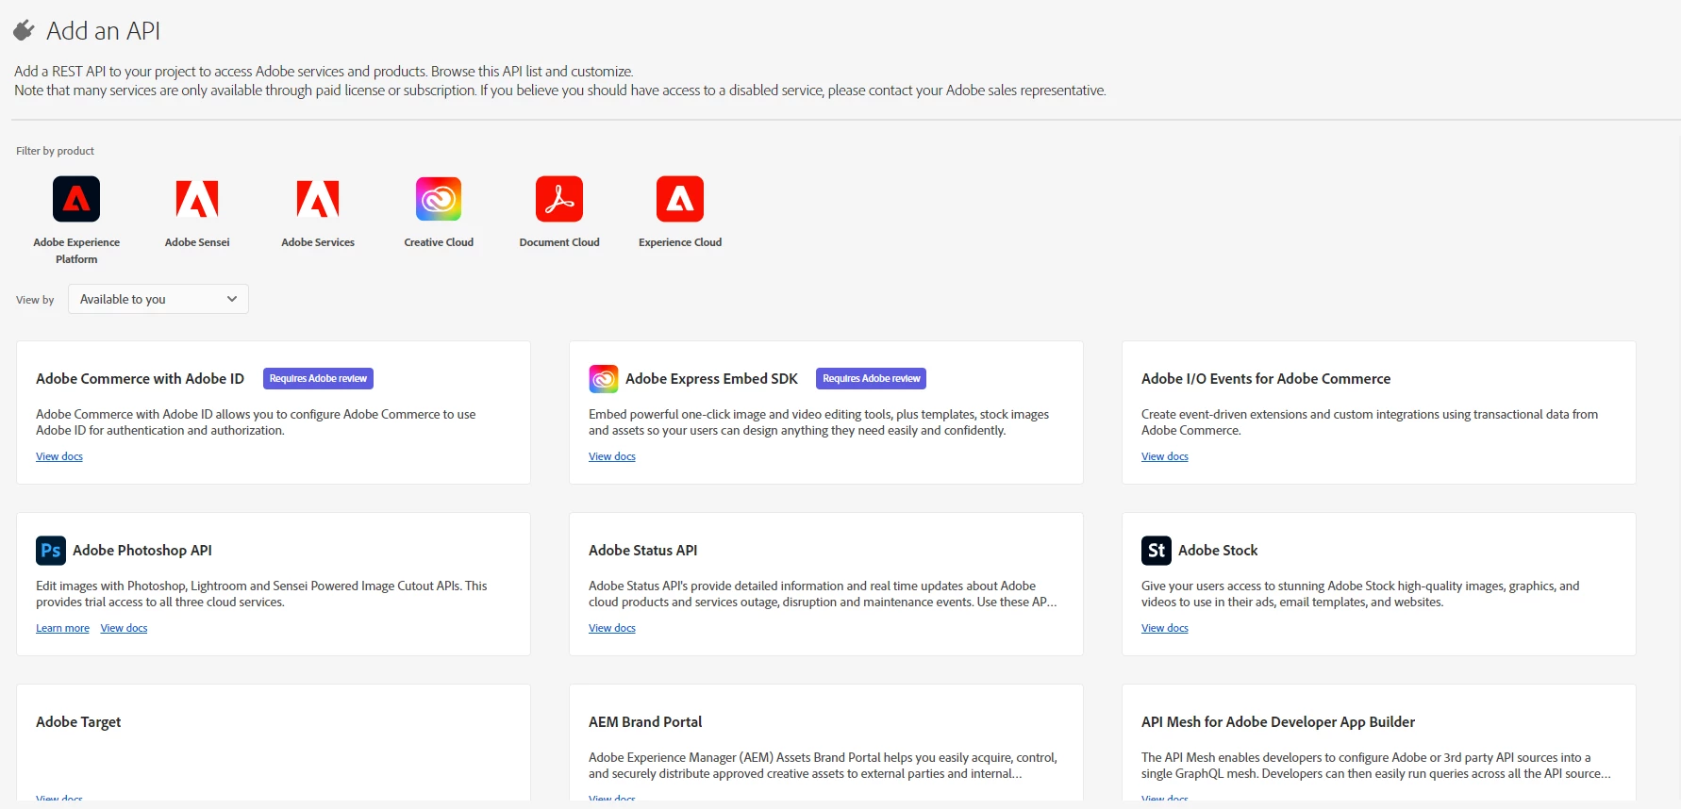This screenshot has width=1681, height=809.
Task: Open View docs for Adobe Status API
Action: click(x=612, y=628)
